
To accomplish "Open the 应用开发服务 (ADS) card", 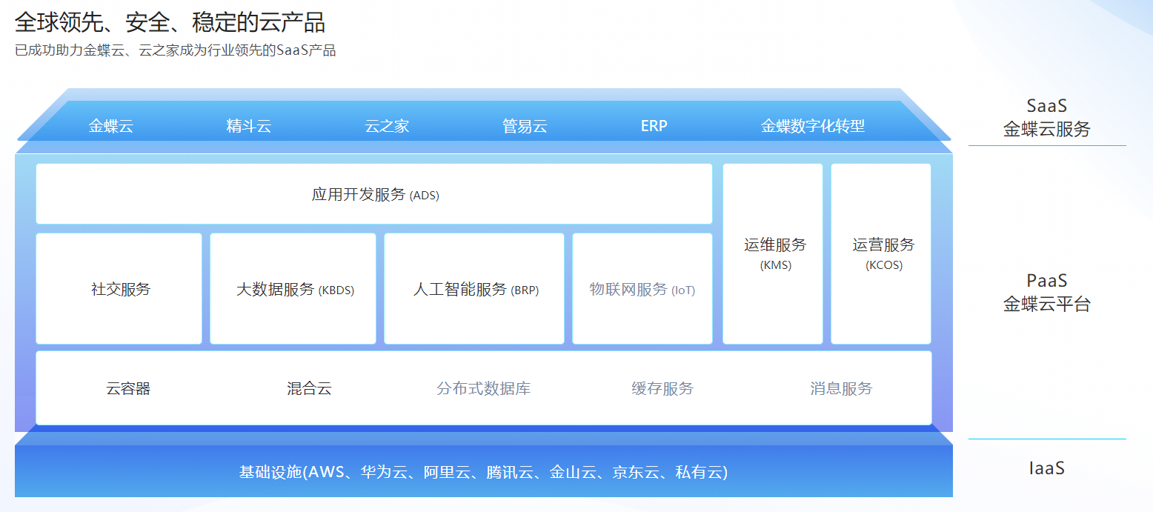I will coord(374,194).
